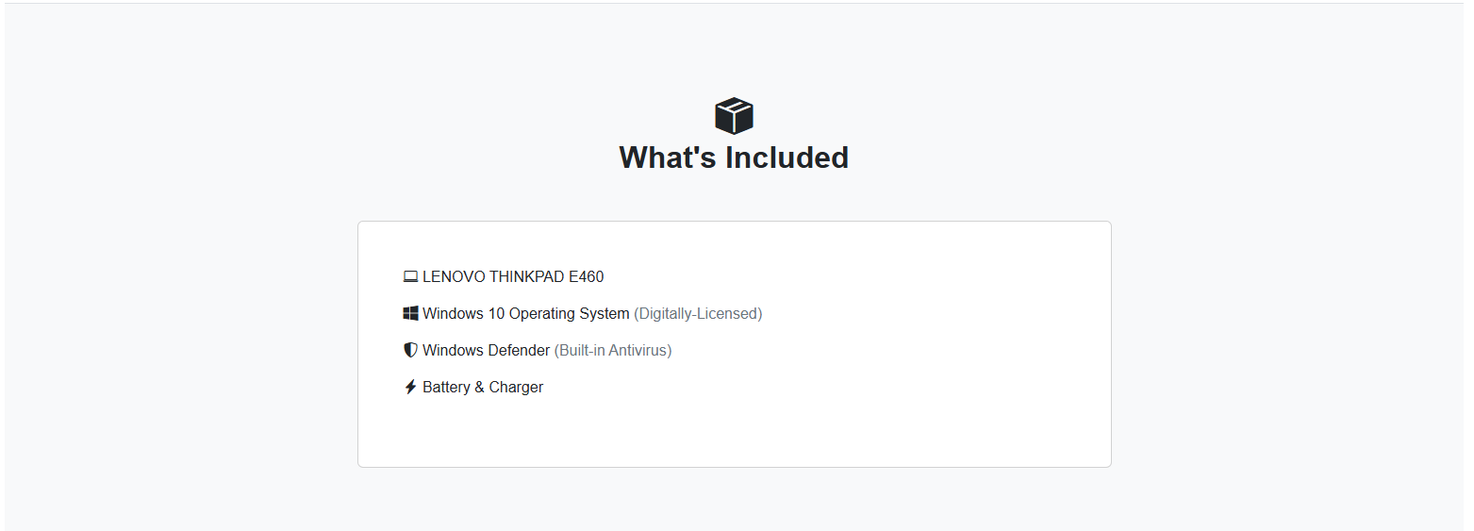Image resolution: width=1474 pixels, height=531 pixels.
Task: Click the "(Digitally-Licensed)" gray note
Action: click(x=698, y=313)
